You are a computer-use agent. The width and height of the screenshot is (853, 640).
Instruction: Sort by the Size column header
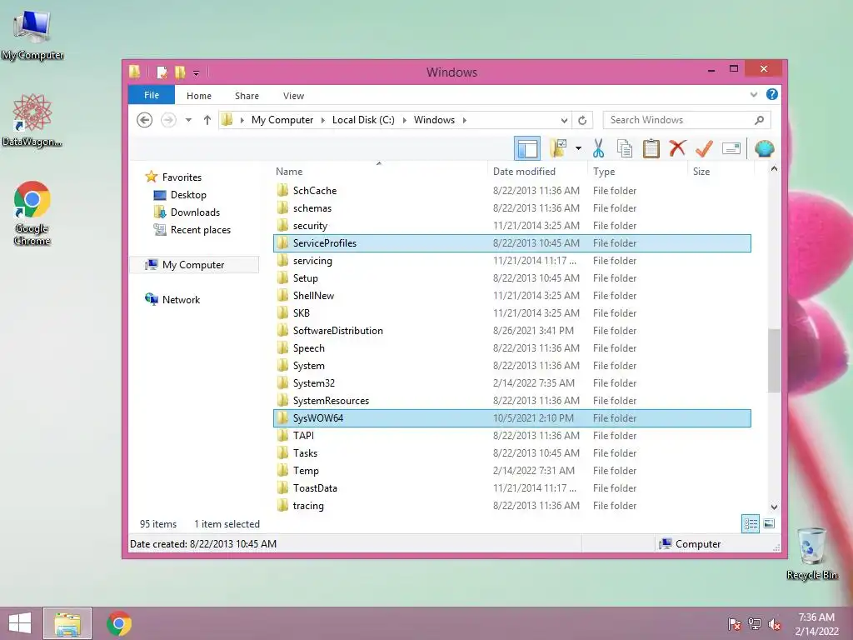coord(701,172)
